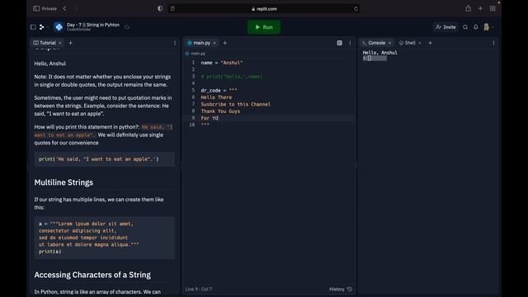The image size is (528, 297).
Task: Add a new tab in editor pane
Action: [x=225, y=43]
